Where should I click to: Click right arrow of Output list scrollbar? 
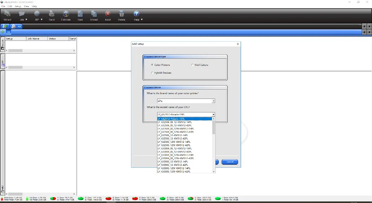pos(74,51)
